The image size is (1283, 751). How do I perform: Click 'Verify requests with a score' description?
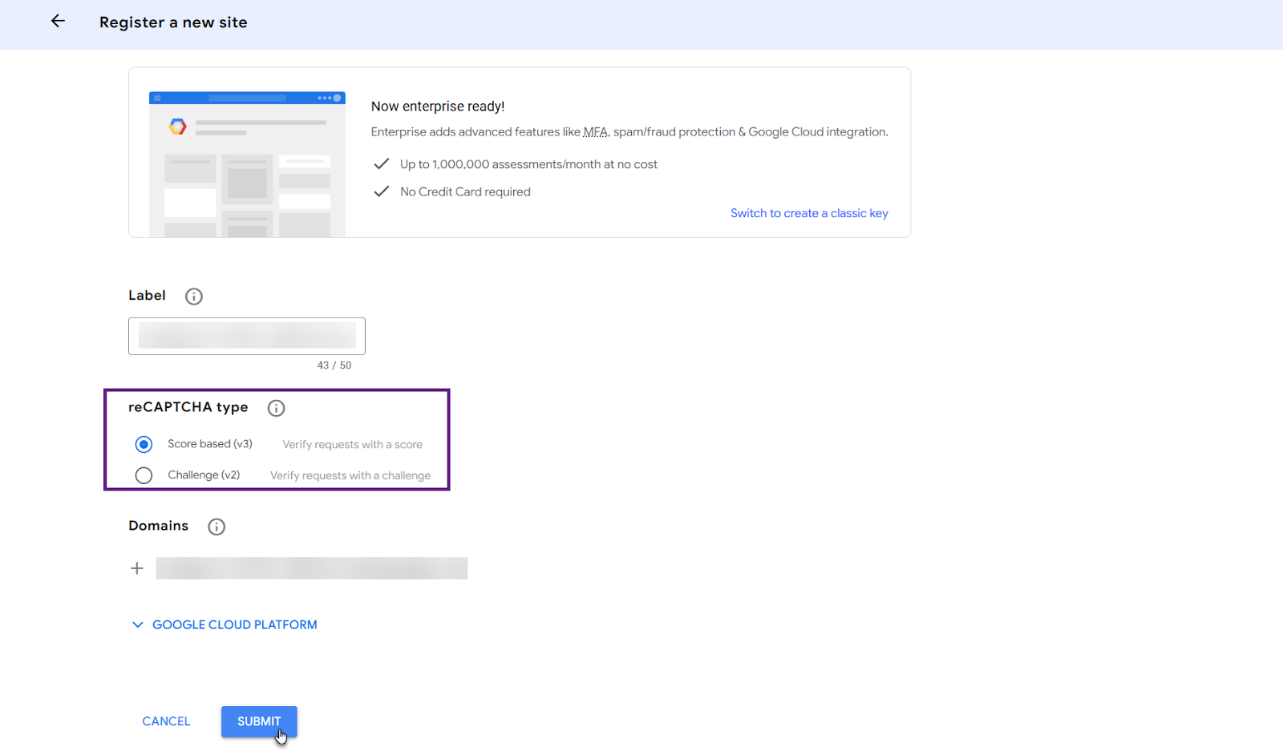coord(352,445)
